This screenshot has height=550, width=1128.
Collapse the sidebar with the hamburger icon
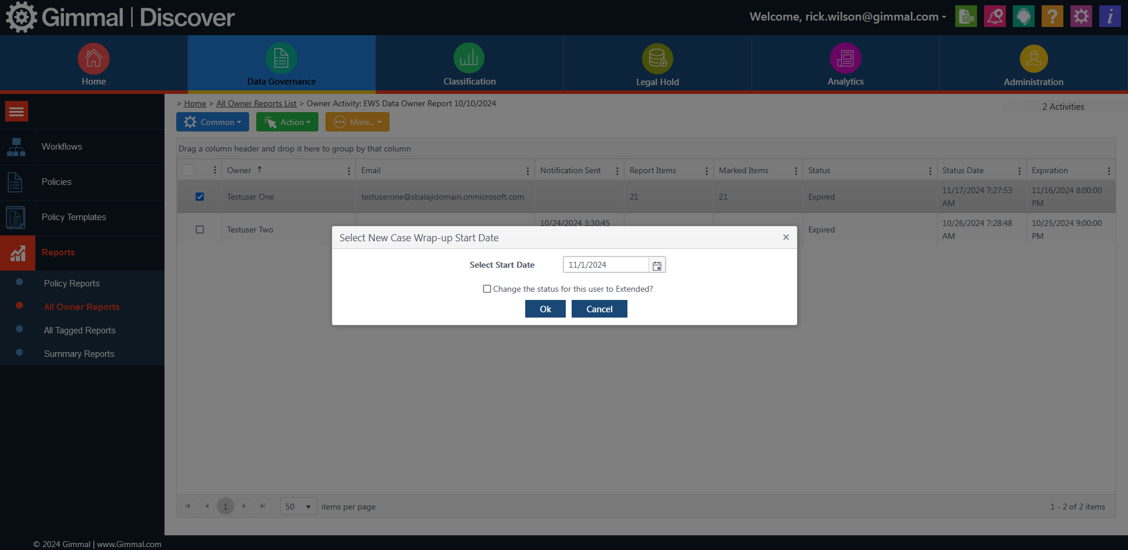pyautogui.click(x=16, y=111)
